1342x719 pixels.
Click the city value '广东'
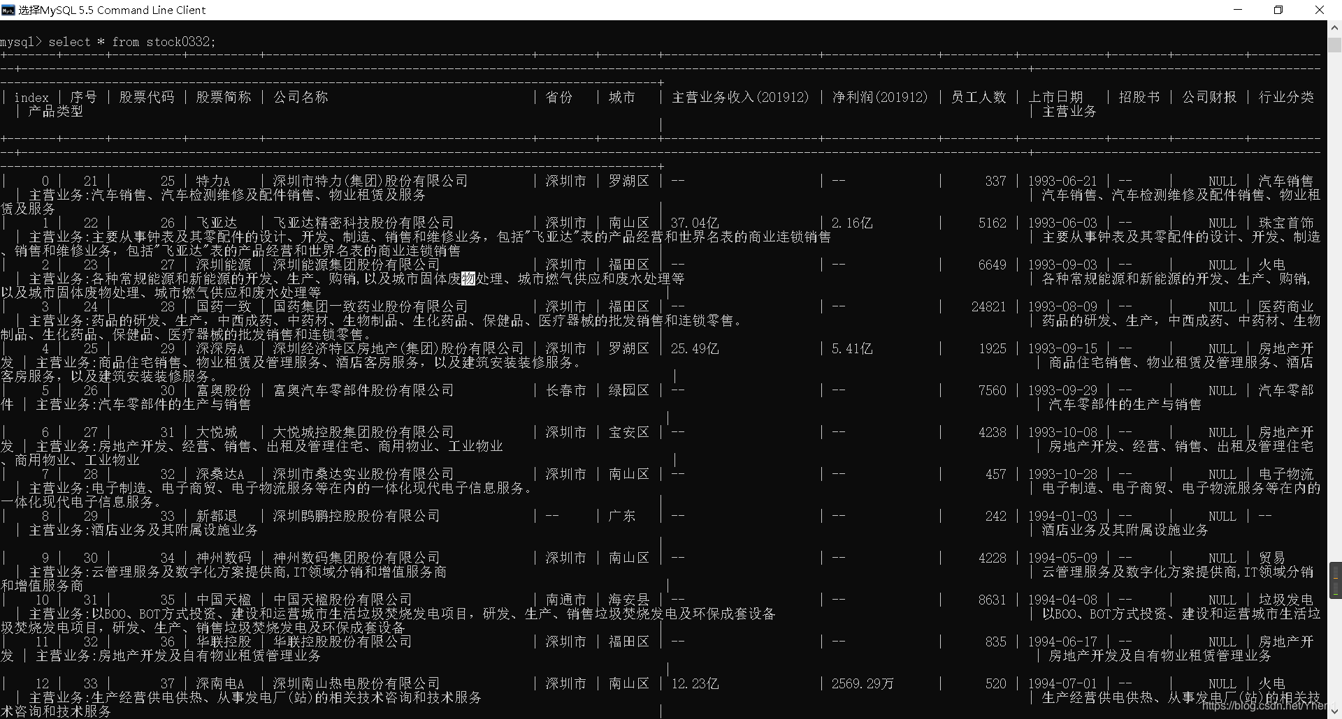tap(621, 516)
